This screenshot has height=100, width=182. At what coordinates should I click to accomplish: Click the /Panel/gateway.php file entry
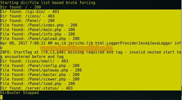point(41,70)
